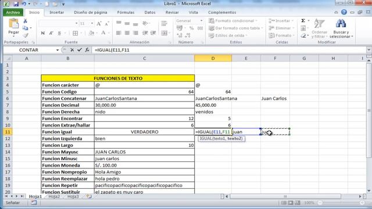Click the insert function fx icon
Screen dimensions: 372x209
[x=87, y=50]
